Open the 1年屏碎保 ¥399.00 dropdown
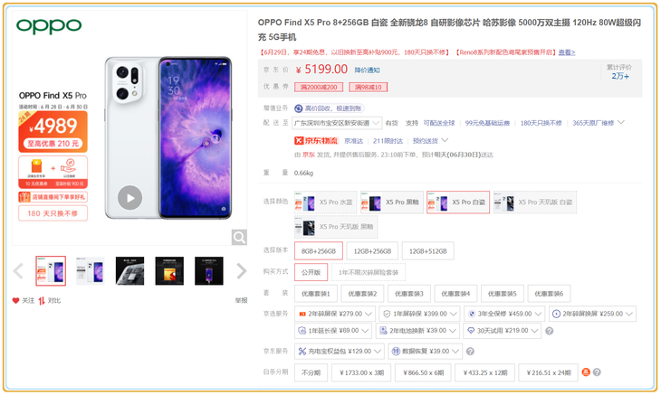Image resolution: width=661 pixels, height=395 pixels. pos(419,314)
